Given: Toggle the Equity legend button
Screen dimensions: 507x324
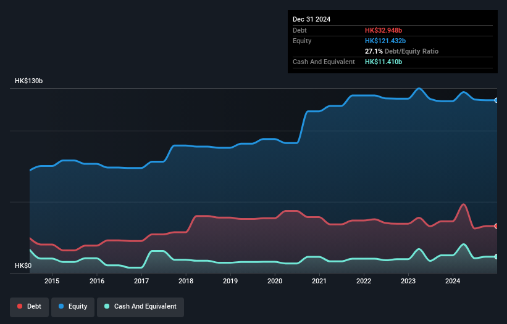Looking at the screenshot, I should tap(73, 307).
